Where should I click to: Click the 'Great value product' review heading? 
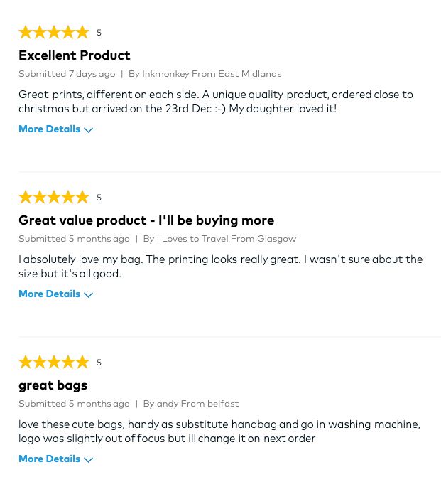146,220
